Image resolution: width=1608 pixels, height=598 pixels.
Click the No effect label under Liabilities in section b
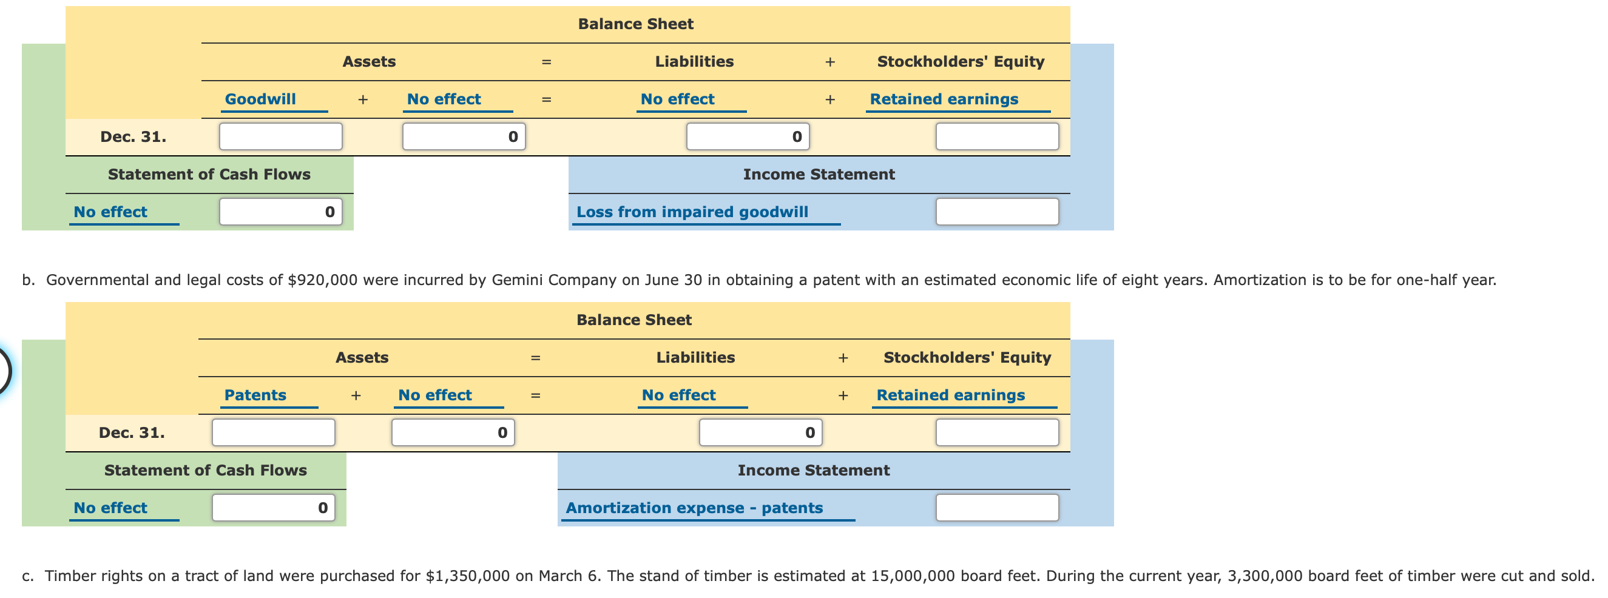(x=678, y=394)
